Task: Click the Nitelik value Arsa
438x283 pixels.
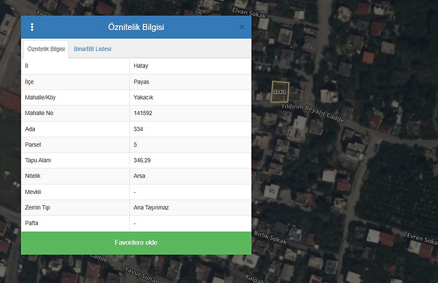Action: point(140,176)
